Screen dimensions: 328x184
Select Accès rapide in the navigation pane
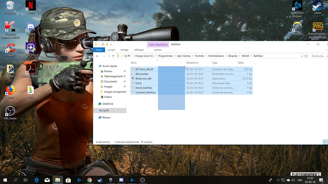pyautogui.click(x=110, y=66)
